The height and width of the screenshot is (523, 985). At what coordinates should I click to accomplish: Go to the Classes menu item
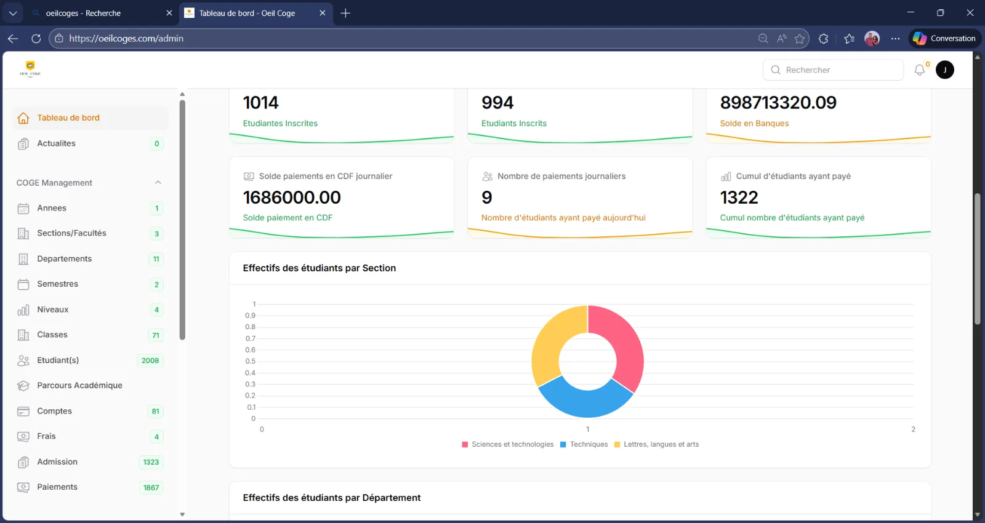tap(90, 335)
